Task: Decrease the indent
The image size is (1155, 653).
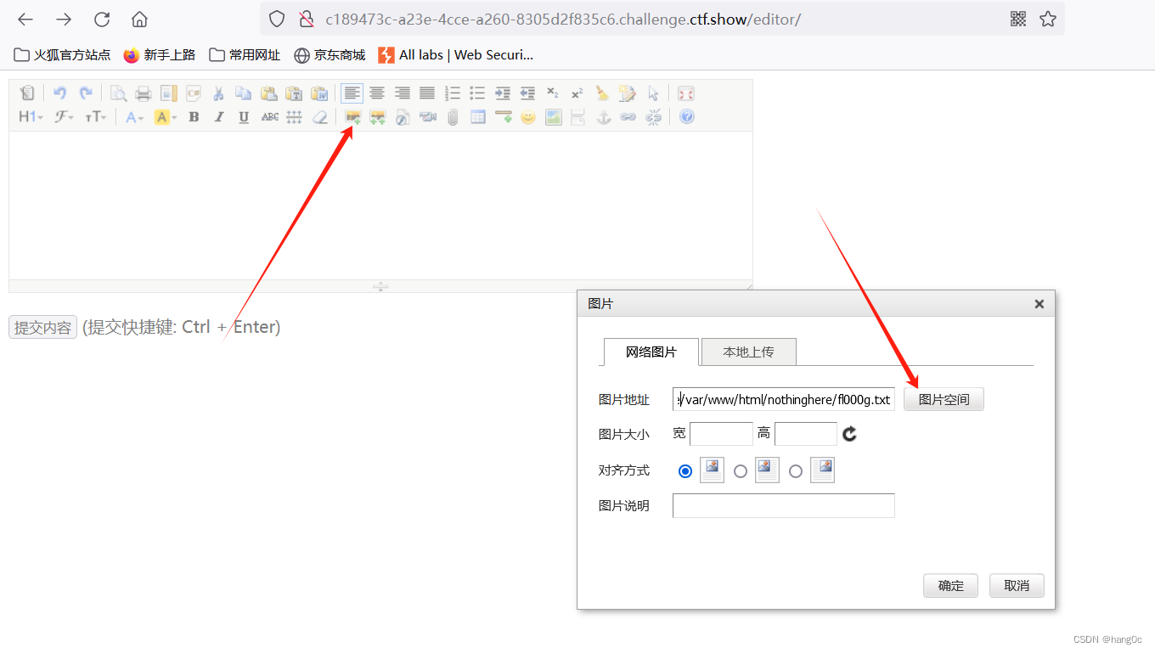Action: coord(527,93)
